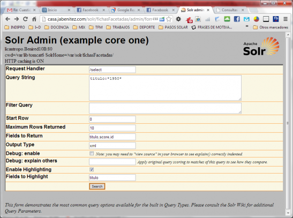Open the dark blue fb extension icon
The image size is (293, 218).
tap(276, 19)
